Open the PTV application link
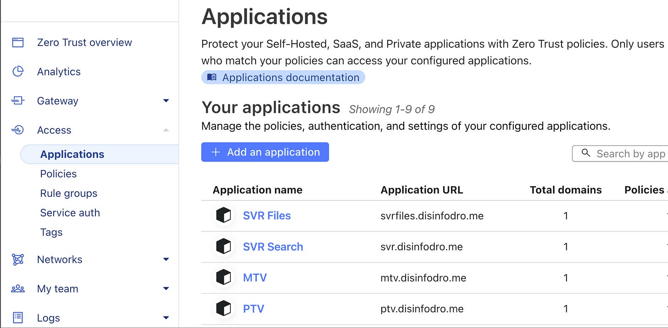The width and height of the screenshot is (668, 328). 254,309
